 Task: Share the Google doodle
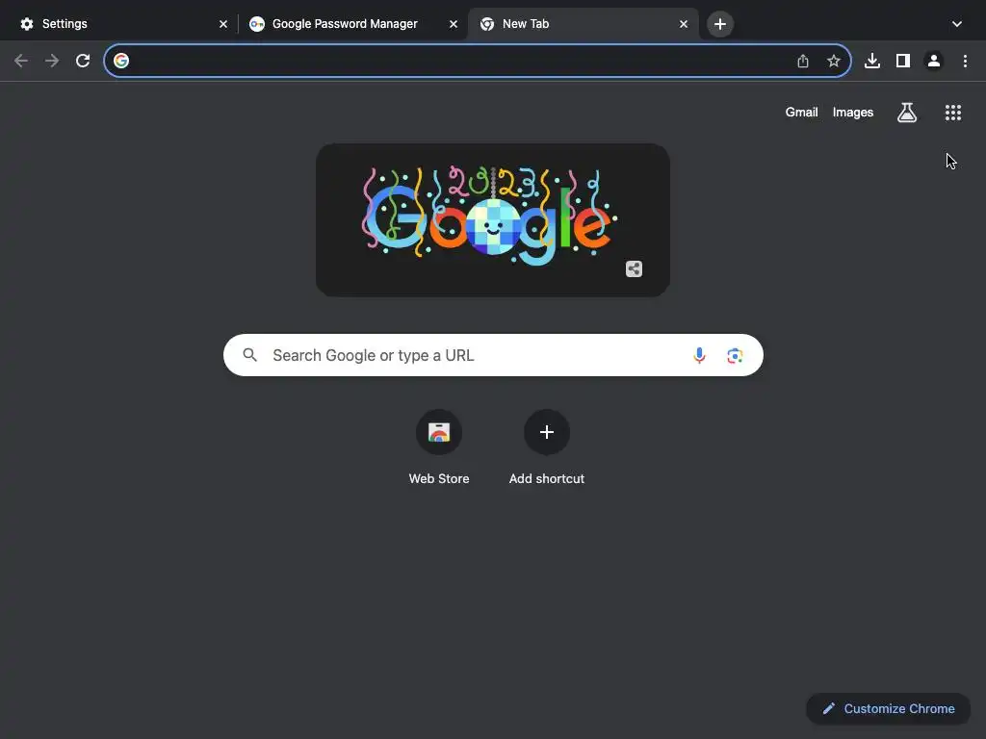[634, 269]
